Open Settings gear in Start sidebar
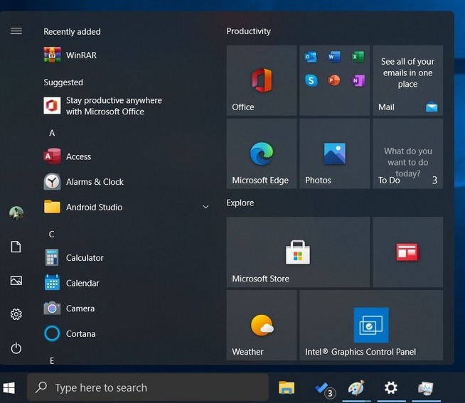The width and height of the screenshot is (465, 403). point(16,314)
